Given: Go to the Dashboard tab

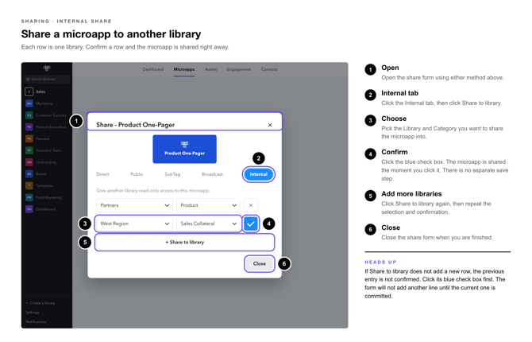Looking at the screenshot, I should tap(153, 69).
